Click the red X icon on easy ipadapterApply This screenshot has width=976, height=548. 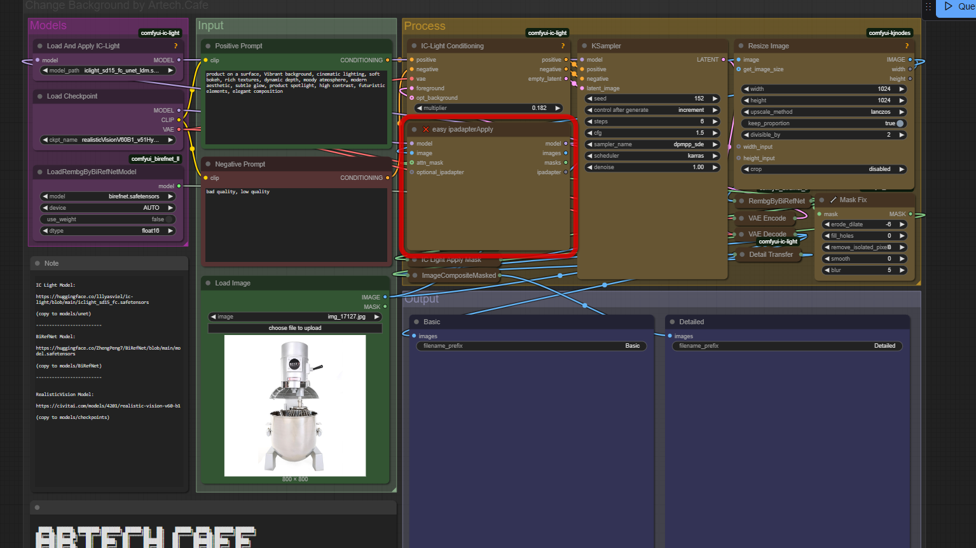click(x=426, y=129)
